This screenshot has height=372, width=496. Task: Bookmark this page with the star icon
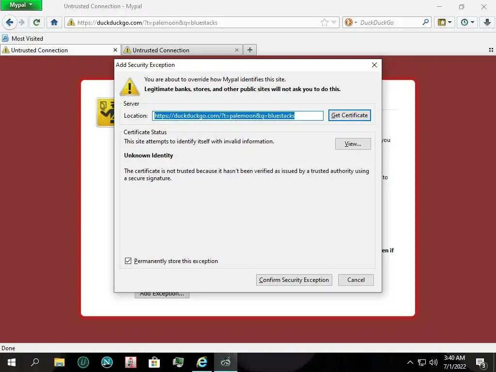coord(324,22)
